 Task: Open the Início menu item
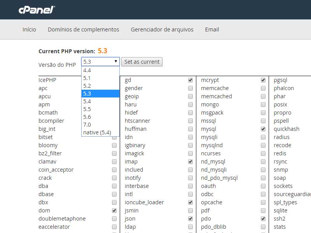click(x=29, y=30)
